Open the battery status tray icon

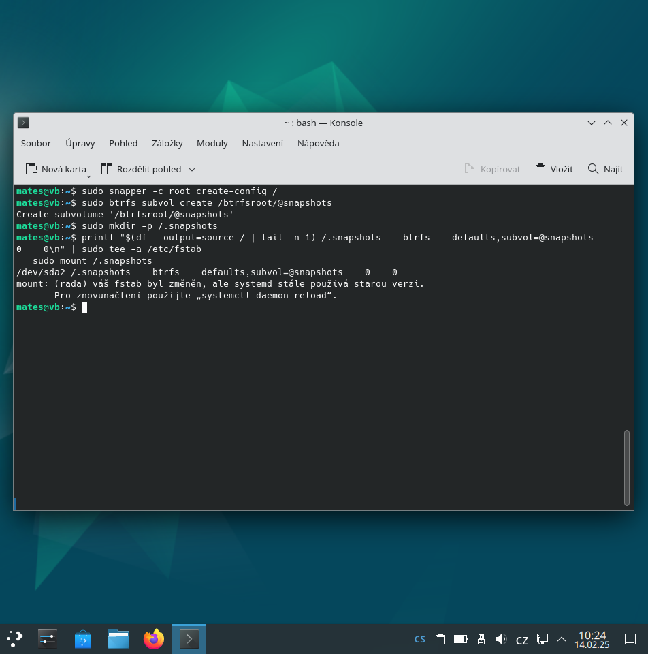point(461,639)
